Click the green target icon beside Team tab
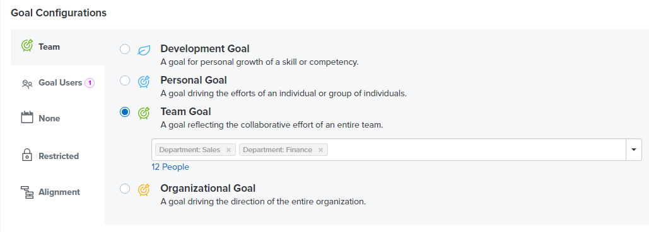 tap(27, 45)
